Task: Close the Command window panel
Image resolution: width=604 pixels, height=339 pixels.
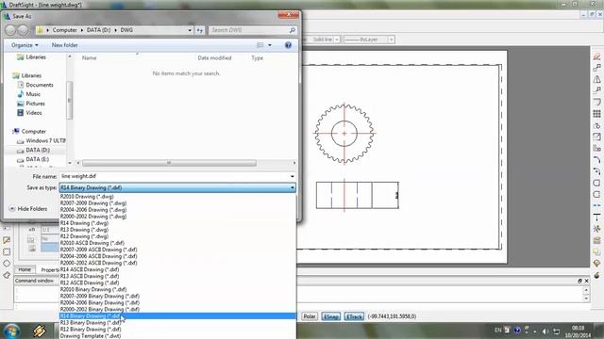Action: point(587,281)
